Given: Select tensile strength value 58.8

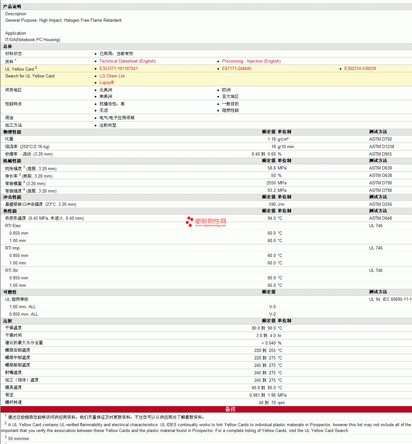Looking at the screenshot, I should pos(272,168).
